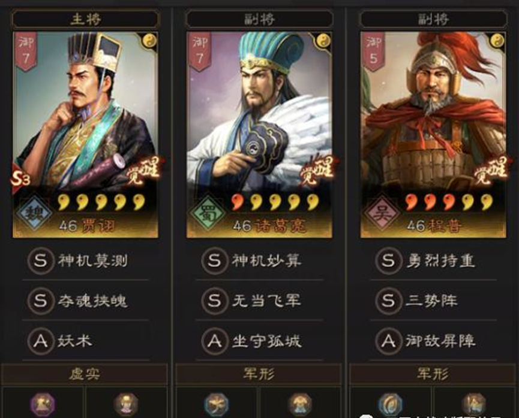Click the yin-yang badge on 诸葛亮's card

pos(323,41)
